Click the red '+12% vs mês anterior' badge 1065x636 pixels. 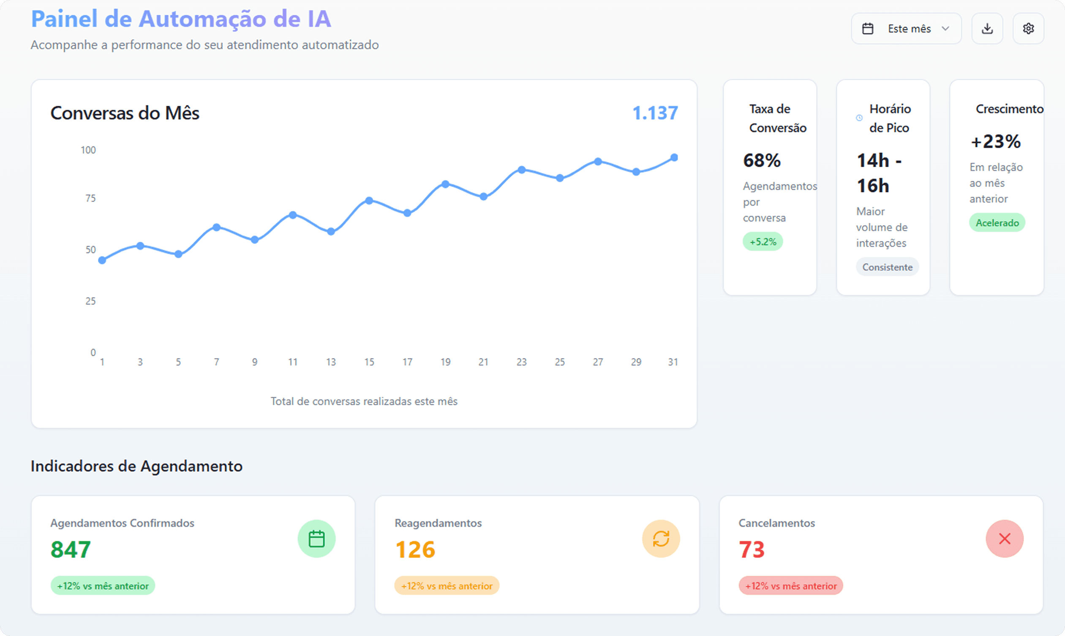coord(790,586)
